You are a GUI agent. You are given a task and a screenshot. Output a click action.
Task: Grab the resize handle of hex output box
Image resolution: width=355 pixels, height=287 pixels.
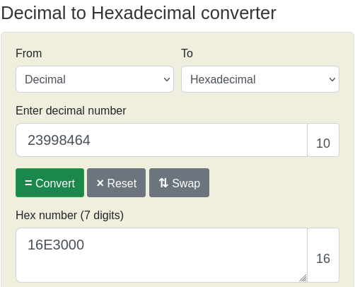click(x=303, y=278)
